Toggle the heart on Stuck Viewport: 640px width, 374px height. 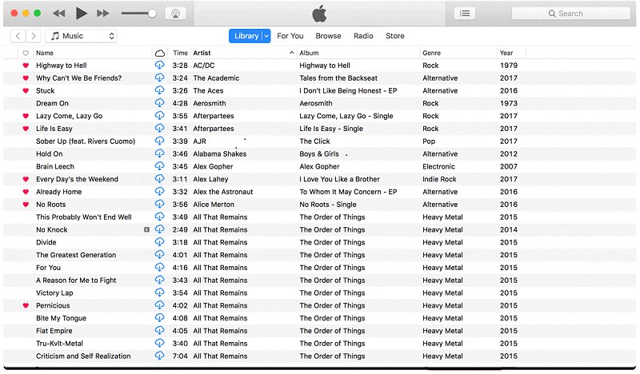[26, 90]
